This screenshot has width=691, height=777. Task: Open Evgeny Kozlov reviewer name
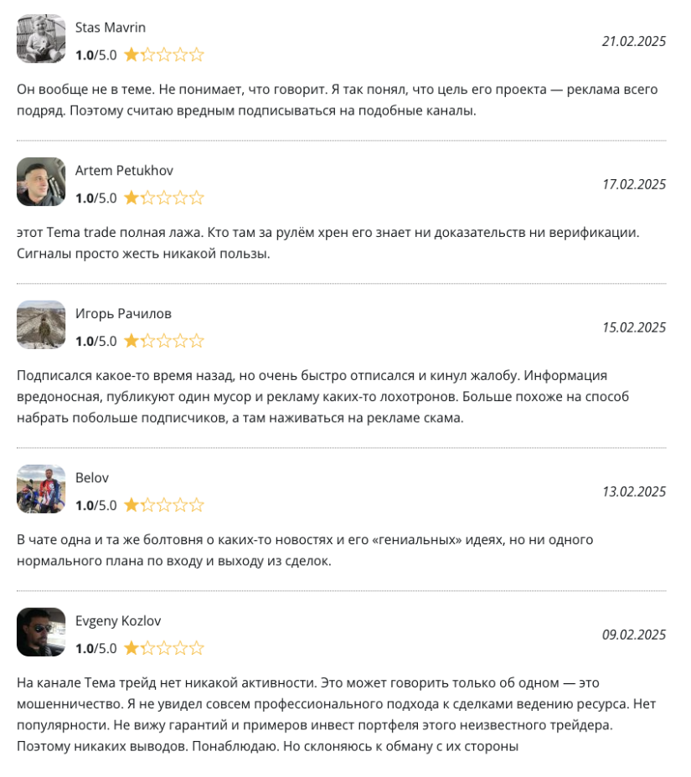click(118, 621)
